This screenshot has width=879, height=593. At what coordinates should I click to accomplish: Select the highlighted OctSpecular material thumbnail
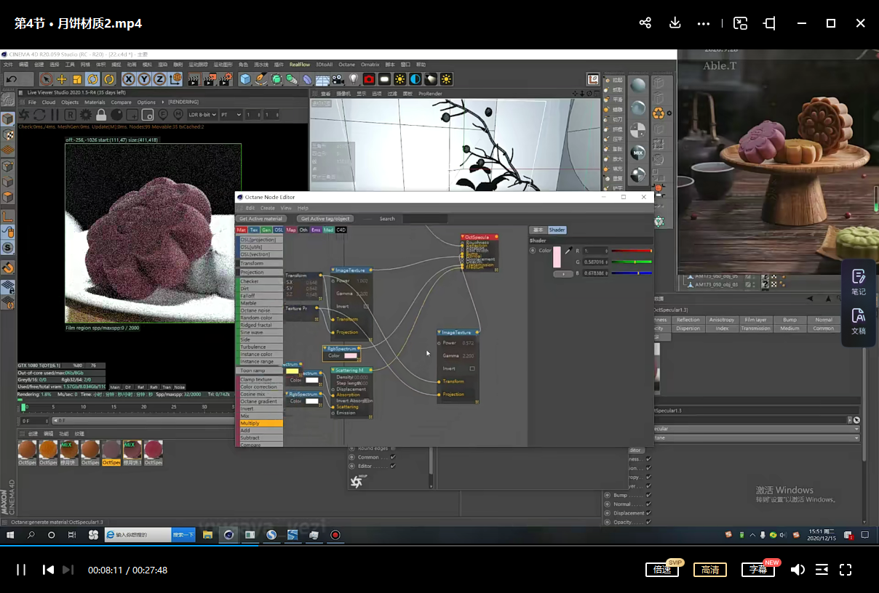tap(111, 451)
